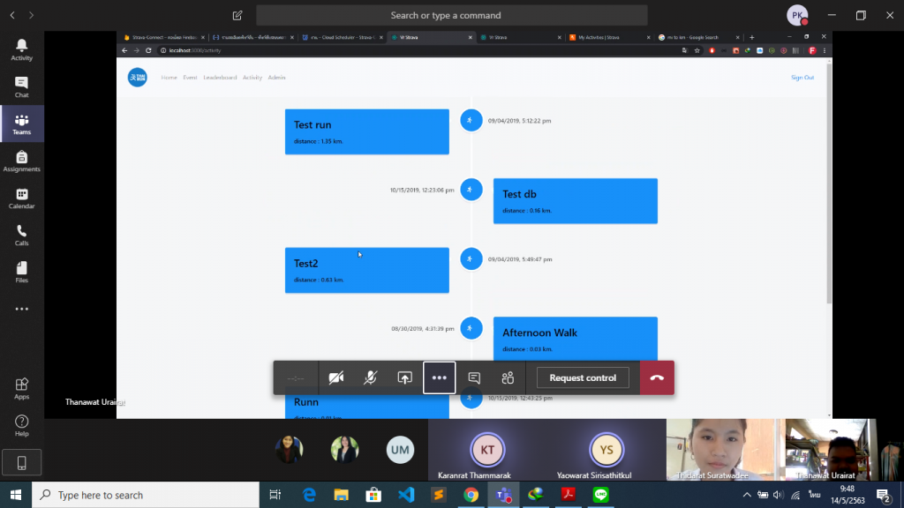The image size is (904, 508).
Task: Show the meeting participants panel
Action: pyautogui.click(x=508, y=377)
